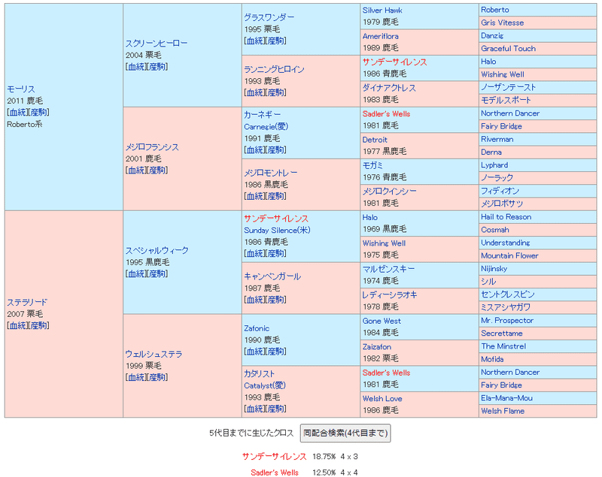Open Sadler's Wells cross entry at 12.50%

point(274,472)
